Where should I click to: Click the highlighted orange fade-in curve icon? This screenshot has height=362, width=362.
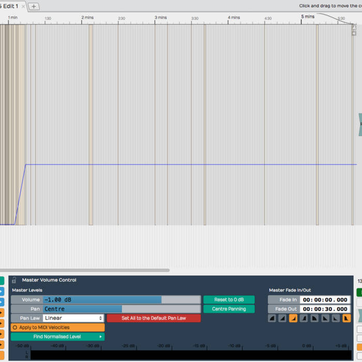click(293, 318)
